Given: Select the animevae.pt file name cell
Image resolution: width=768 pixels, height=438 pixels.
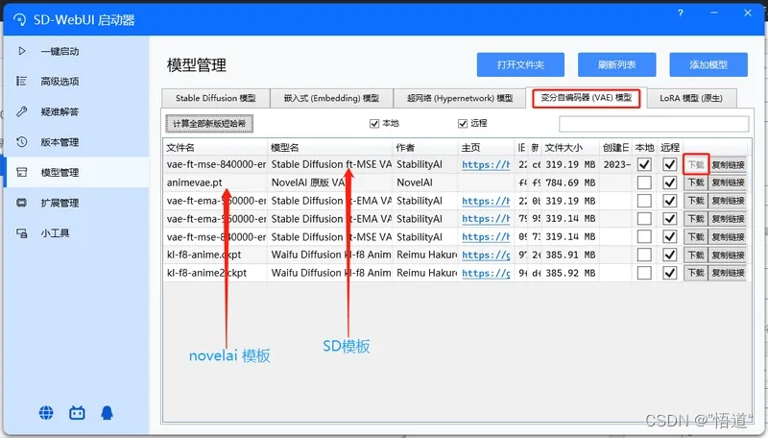Looking at the screenshot, I should pos(215,182).
